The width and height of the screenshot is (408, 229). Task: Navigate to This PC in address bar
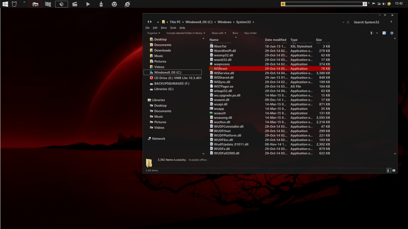[175, 22]
